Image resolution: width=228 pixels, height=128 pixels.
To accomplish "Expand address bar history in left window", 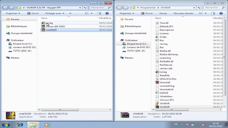I will (80, 7).
